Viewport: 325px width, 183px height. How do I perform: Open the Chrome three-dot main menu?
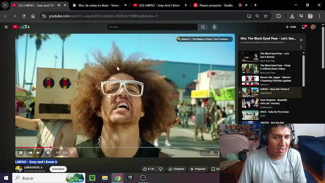click(x=319, y=16)
